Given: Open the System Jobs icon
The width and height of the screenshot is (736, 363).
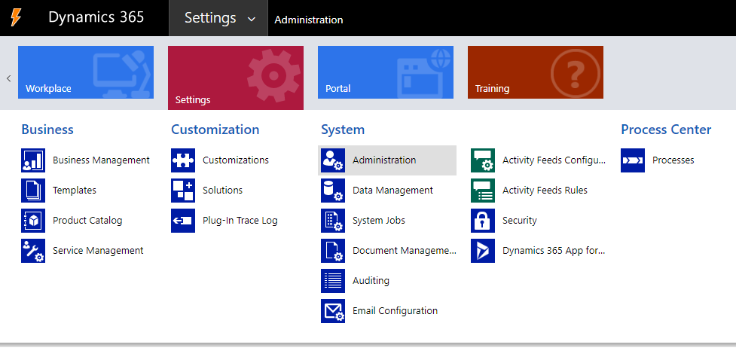Looking at the screenshot, I should (x=333, y=221).
